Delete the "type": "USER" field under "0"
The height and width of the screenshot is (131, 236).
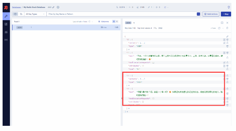tap(227, 46)
